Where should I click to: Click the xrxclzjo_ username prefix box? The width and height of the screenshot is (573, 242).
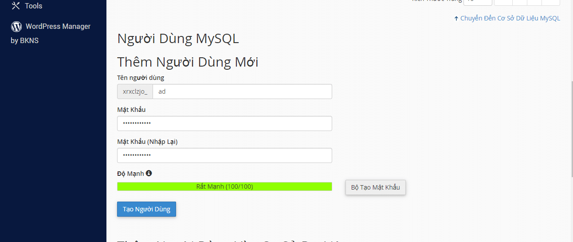[x=135, y=91]
